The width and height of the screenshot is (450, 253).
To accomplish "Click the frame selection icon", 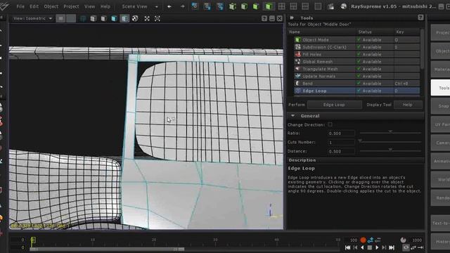I will click(x=157, y=19).
